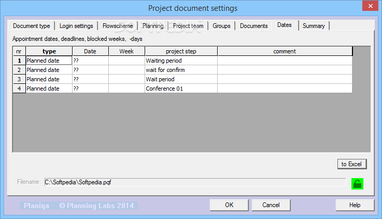Select the 'wait for confirm' project step cell

[x=181, y=70]
